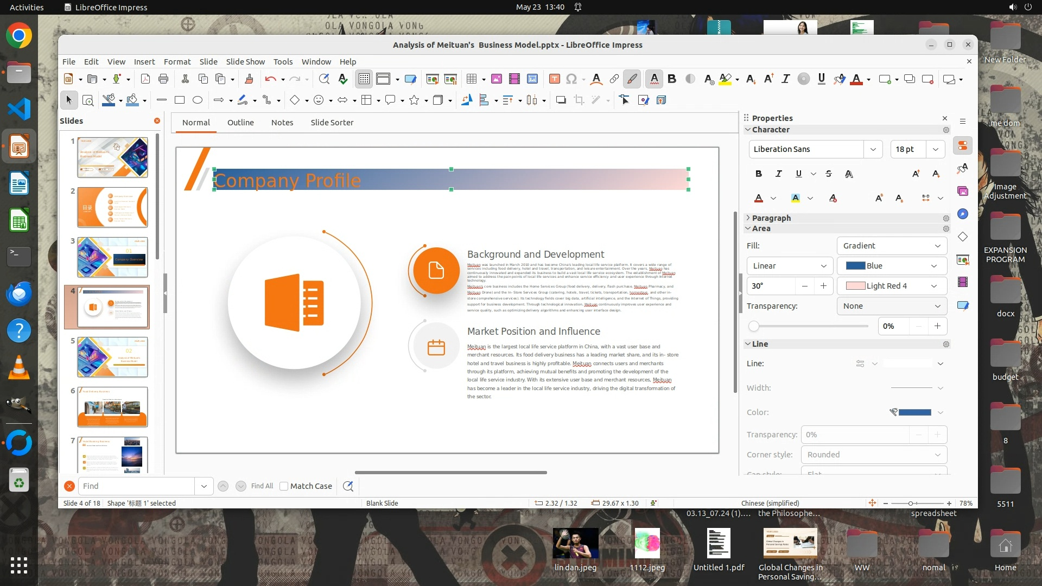
Task: Switch to the Slide Sorter tab
Action: (x=332, y=123)
